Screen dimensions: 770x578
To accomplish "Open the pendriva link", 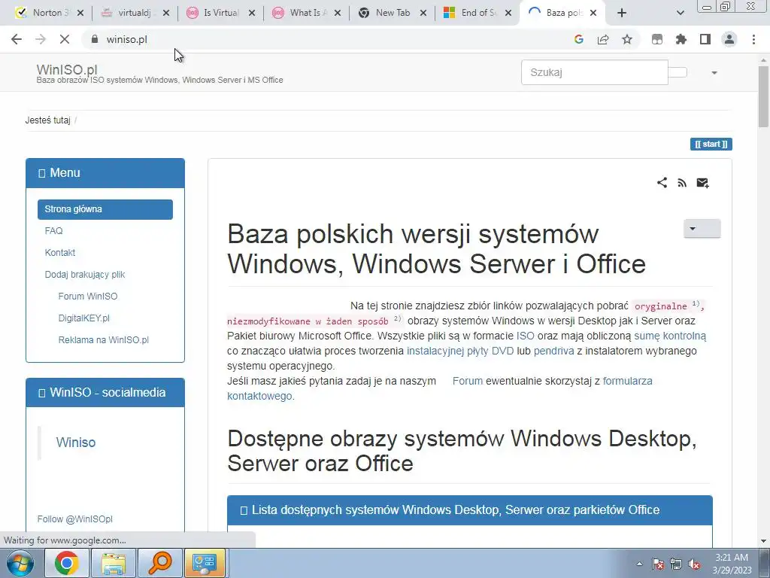I will 554,351.
